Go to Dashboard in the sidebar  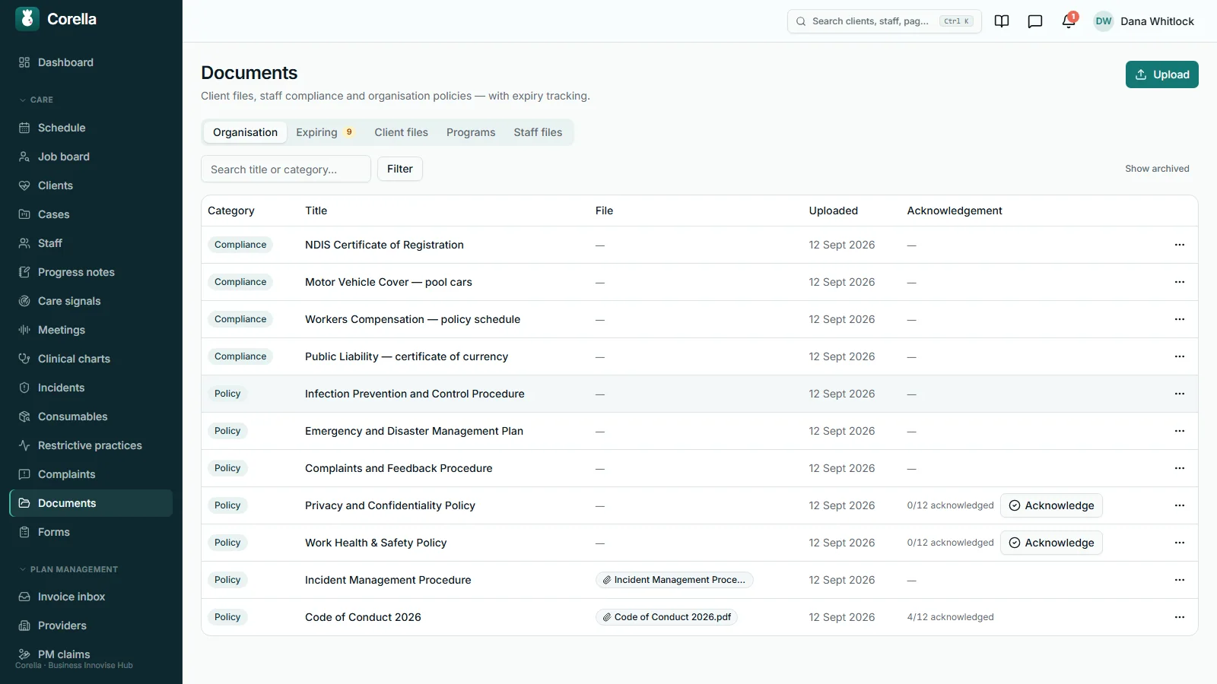point(91,62)
